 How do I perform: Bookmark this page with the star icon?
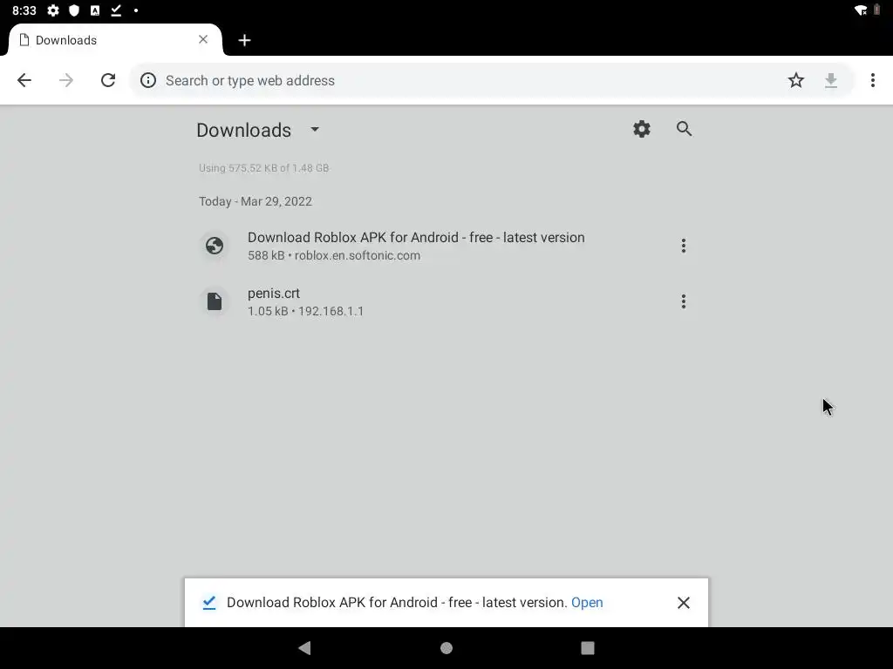click(796, 80)
